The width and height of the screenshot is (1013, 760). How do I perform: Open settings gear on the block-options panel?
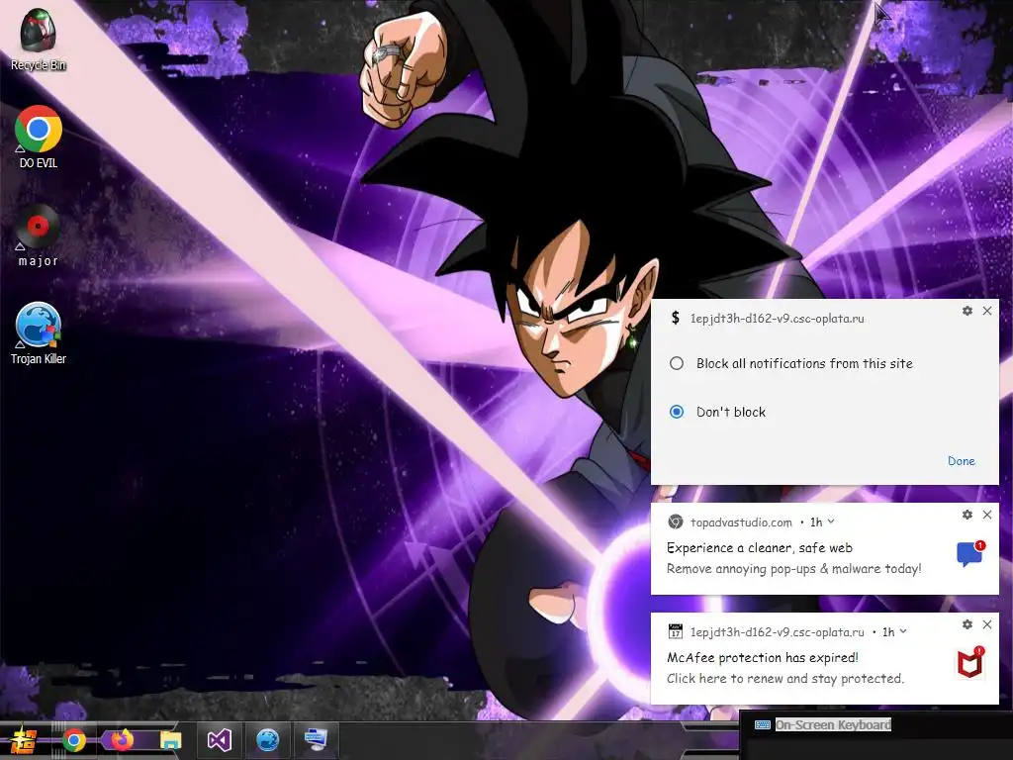[967, 311]
